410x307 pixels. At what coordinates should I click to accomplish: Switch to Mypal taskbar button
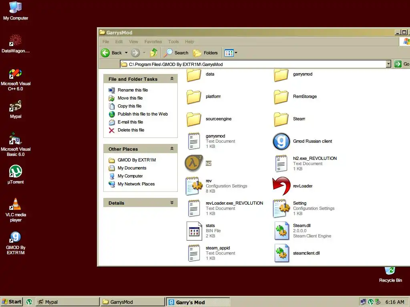tap(67, 302)
